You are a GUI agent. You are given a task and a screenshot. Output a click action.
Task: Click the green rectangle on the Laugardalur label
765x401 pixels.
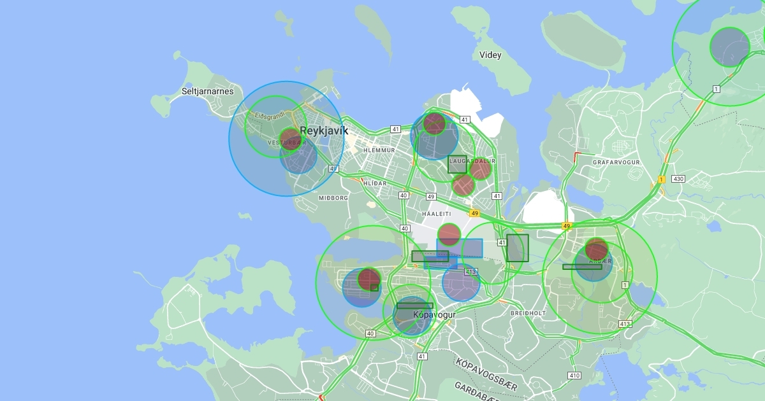[x=457, y=164]
